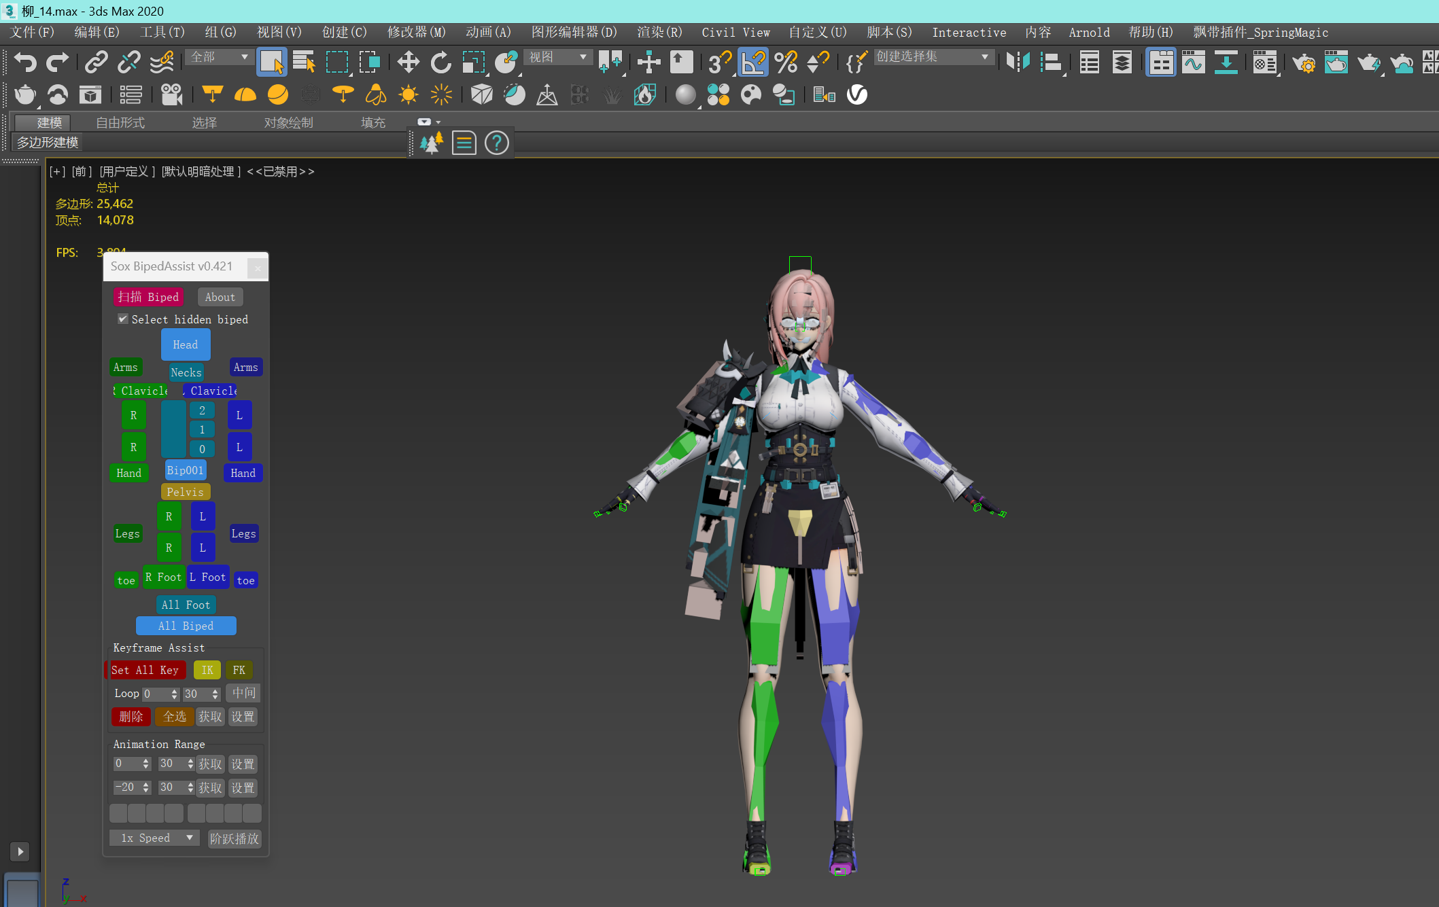
Task: Open the viewport [+] menu
Action: 57,172
